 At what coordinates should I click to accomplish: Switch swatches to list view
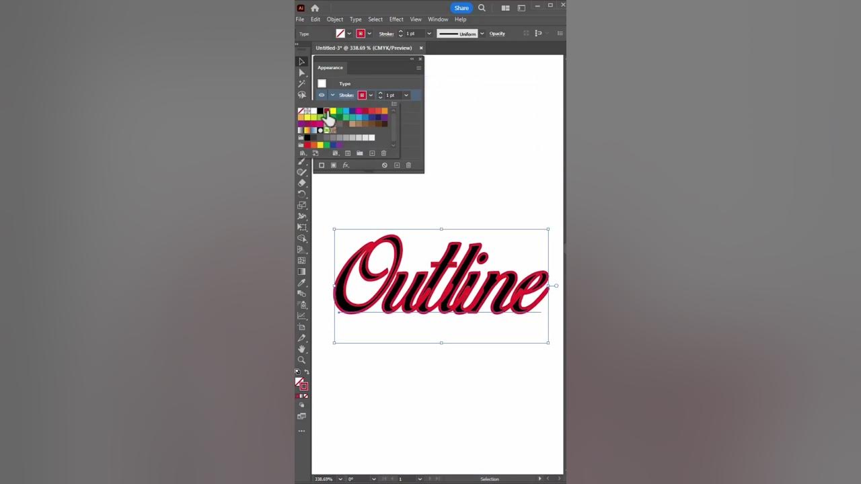(394, 104)
